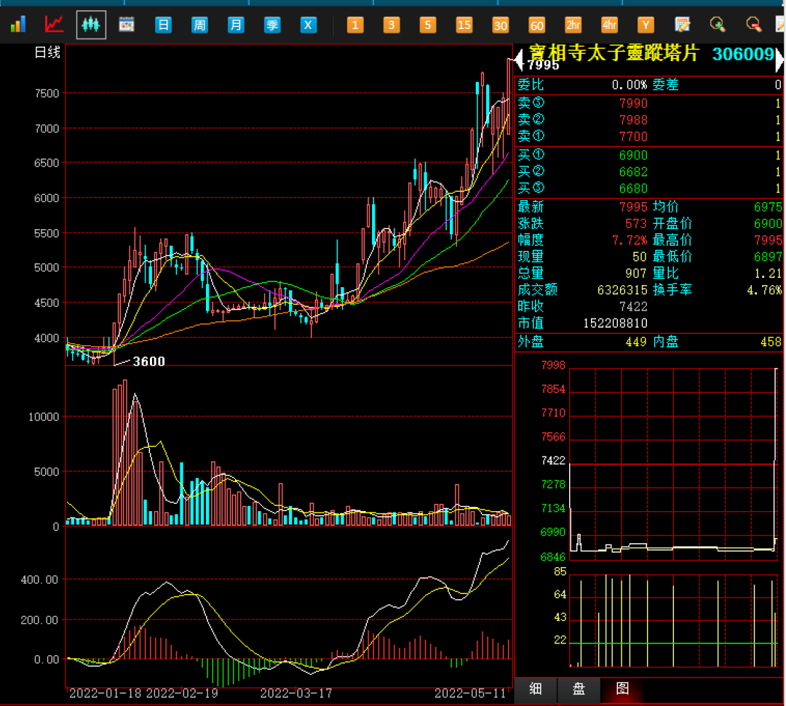This screenshot has width=786, height=706.
Task: Switch to weekly period (周) icon
Action: coord(199,25)
